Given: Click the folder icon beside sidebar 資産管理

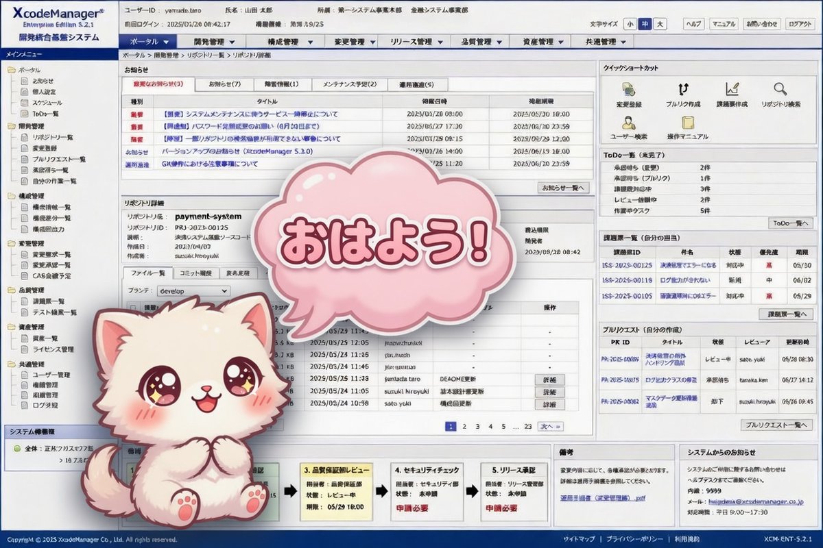Looking at the screenshot, I should pos(11,327).
